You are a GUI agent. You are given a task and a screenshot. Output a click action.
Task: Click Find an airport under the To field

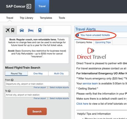40,98
